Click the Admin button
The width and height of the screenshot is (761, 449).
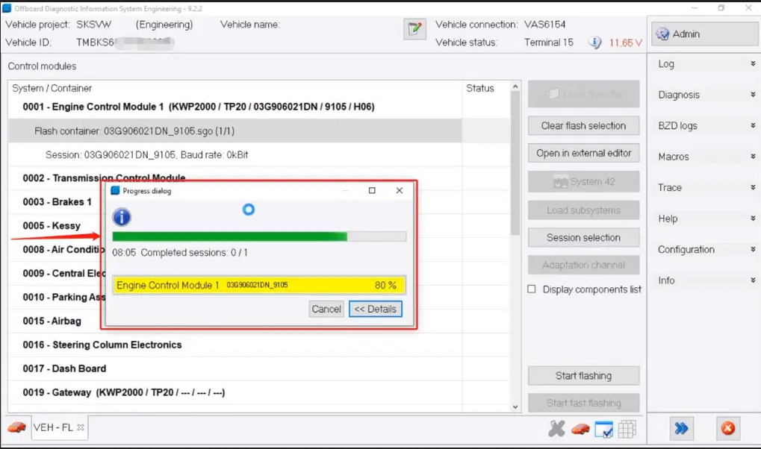(x=705, y=34)
